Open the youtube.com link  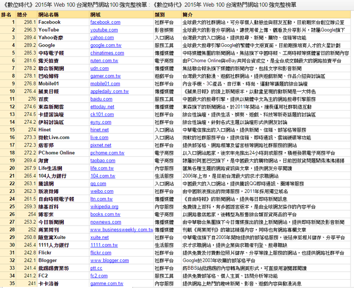[x=104, y=30]
